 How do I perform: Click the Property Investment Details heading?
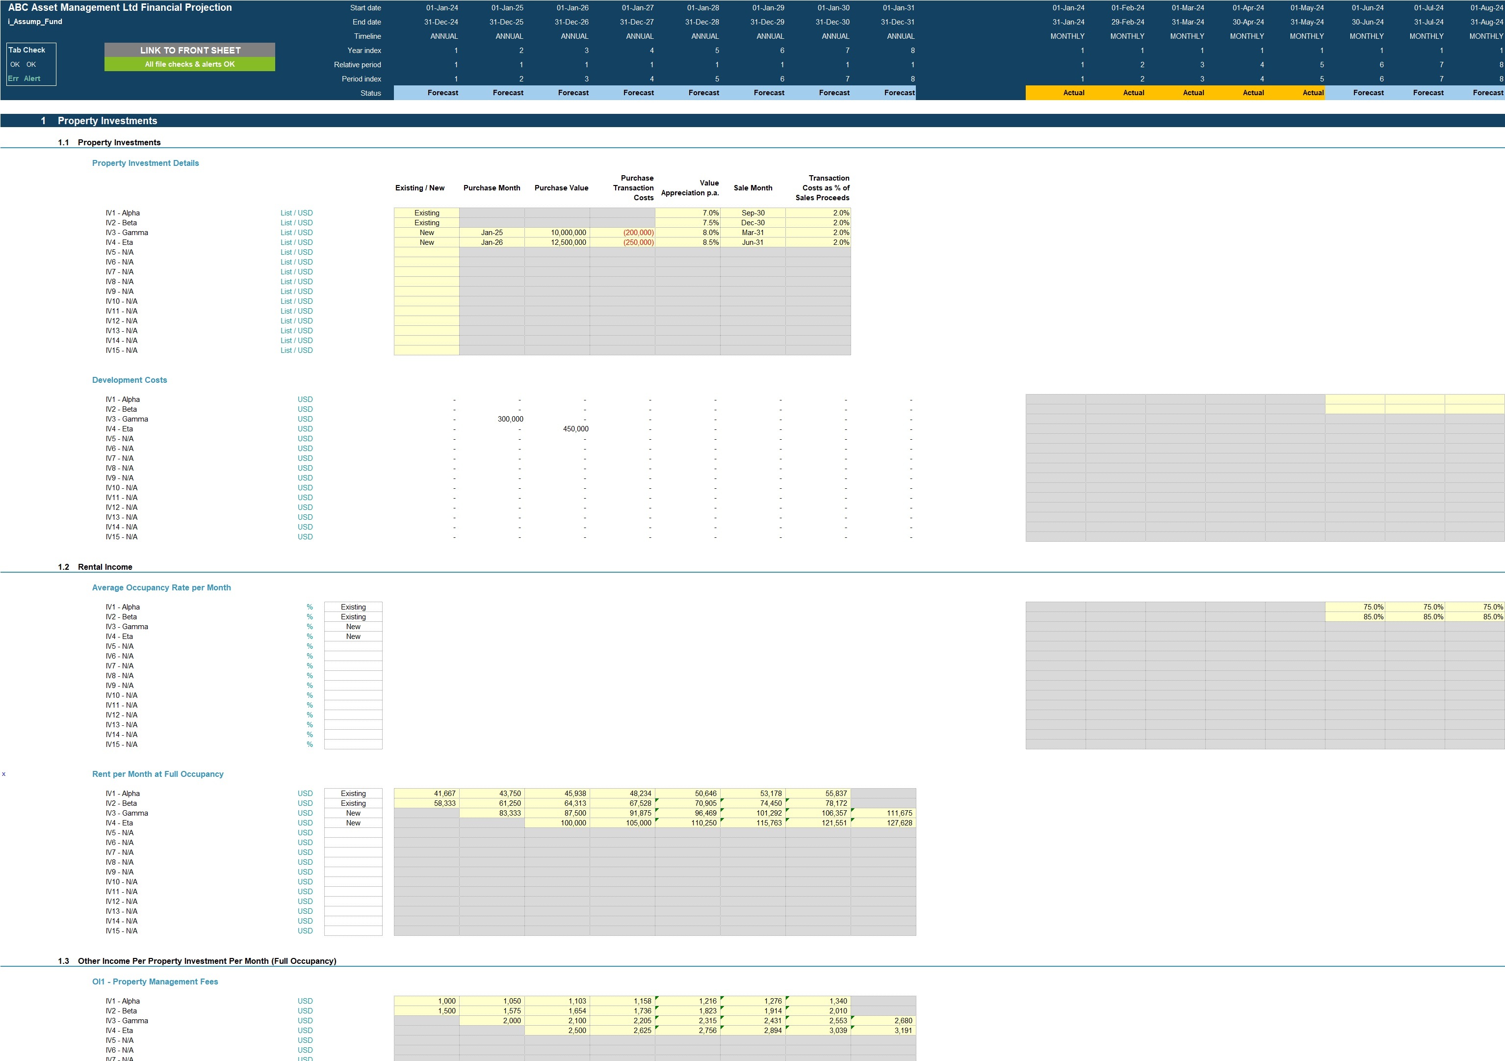click(x=146, y=163)
